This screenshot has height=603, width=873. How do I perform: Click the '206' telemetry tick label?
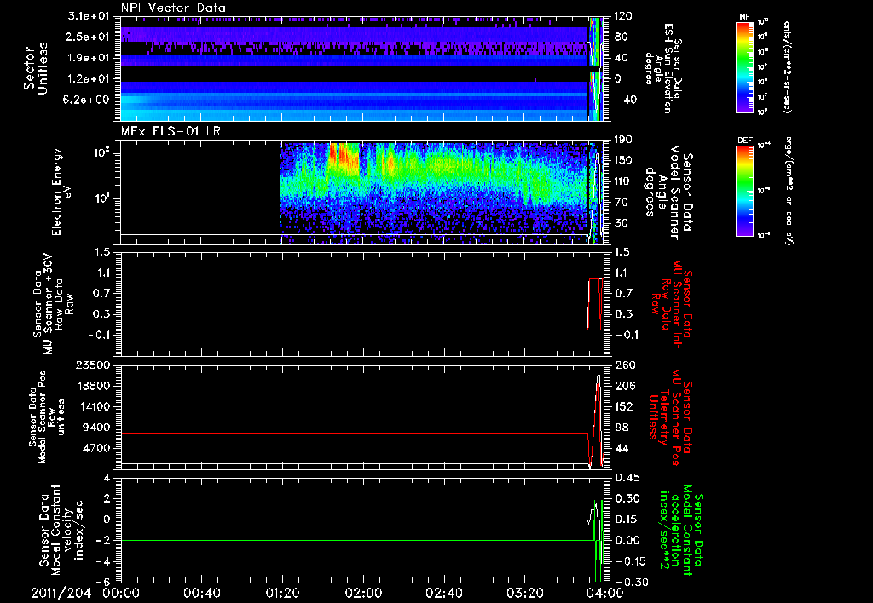624,386
